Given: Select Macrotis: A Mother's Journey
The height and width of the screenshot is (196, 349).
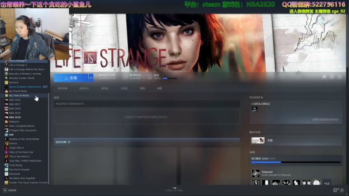Looking at the screenshot, I should point(25,74).
